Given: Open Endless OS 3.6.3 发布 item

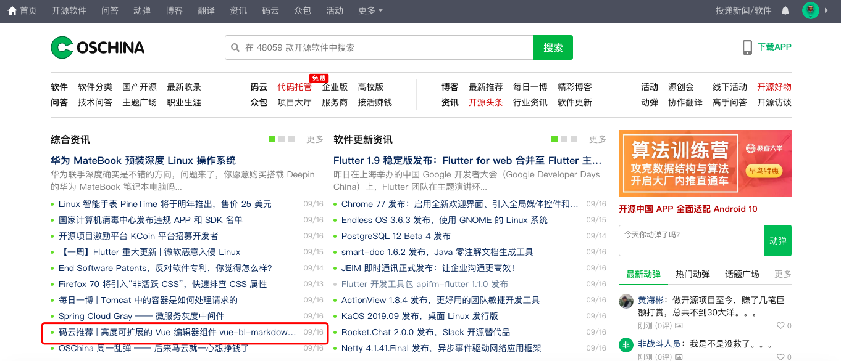Looking at the screenshot, I should pyautogui.click(x=445, y=220).
